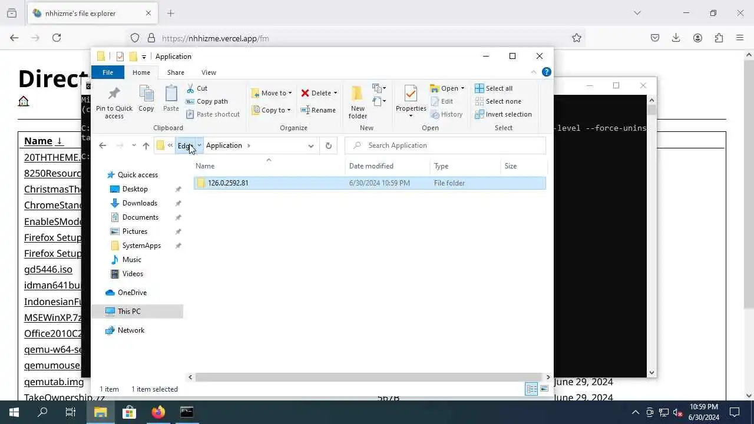
Task: Go back in Explorer navigation
Action: pyautogui.click(x=102, y=145)
